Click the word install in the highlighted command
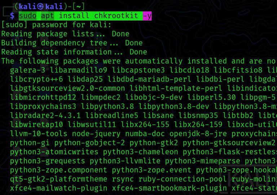This screenshot has height=195, width=277. pyautogui.click(x=74, y=16)
